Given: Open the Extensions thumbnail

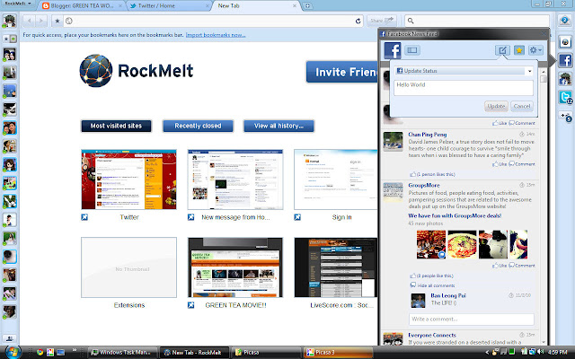Looking at the screenshot, I should 128,267.
